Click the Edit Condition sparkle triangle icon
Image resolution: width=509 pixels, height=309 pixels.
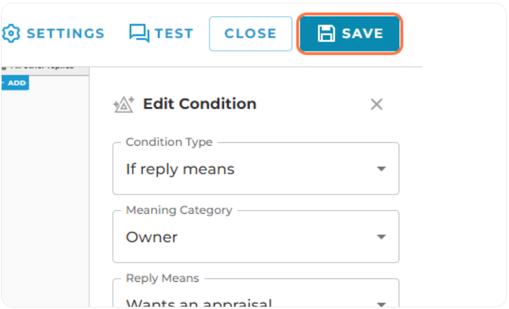[x=123, y=104]
